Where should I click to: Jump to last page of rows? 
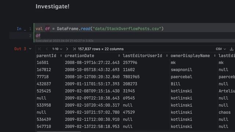click(x=74, y=49)
